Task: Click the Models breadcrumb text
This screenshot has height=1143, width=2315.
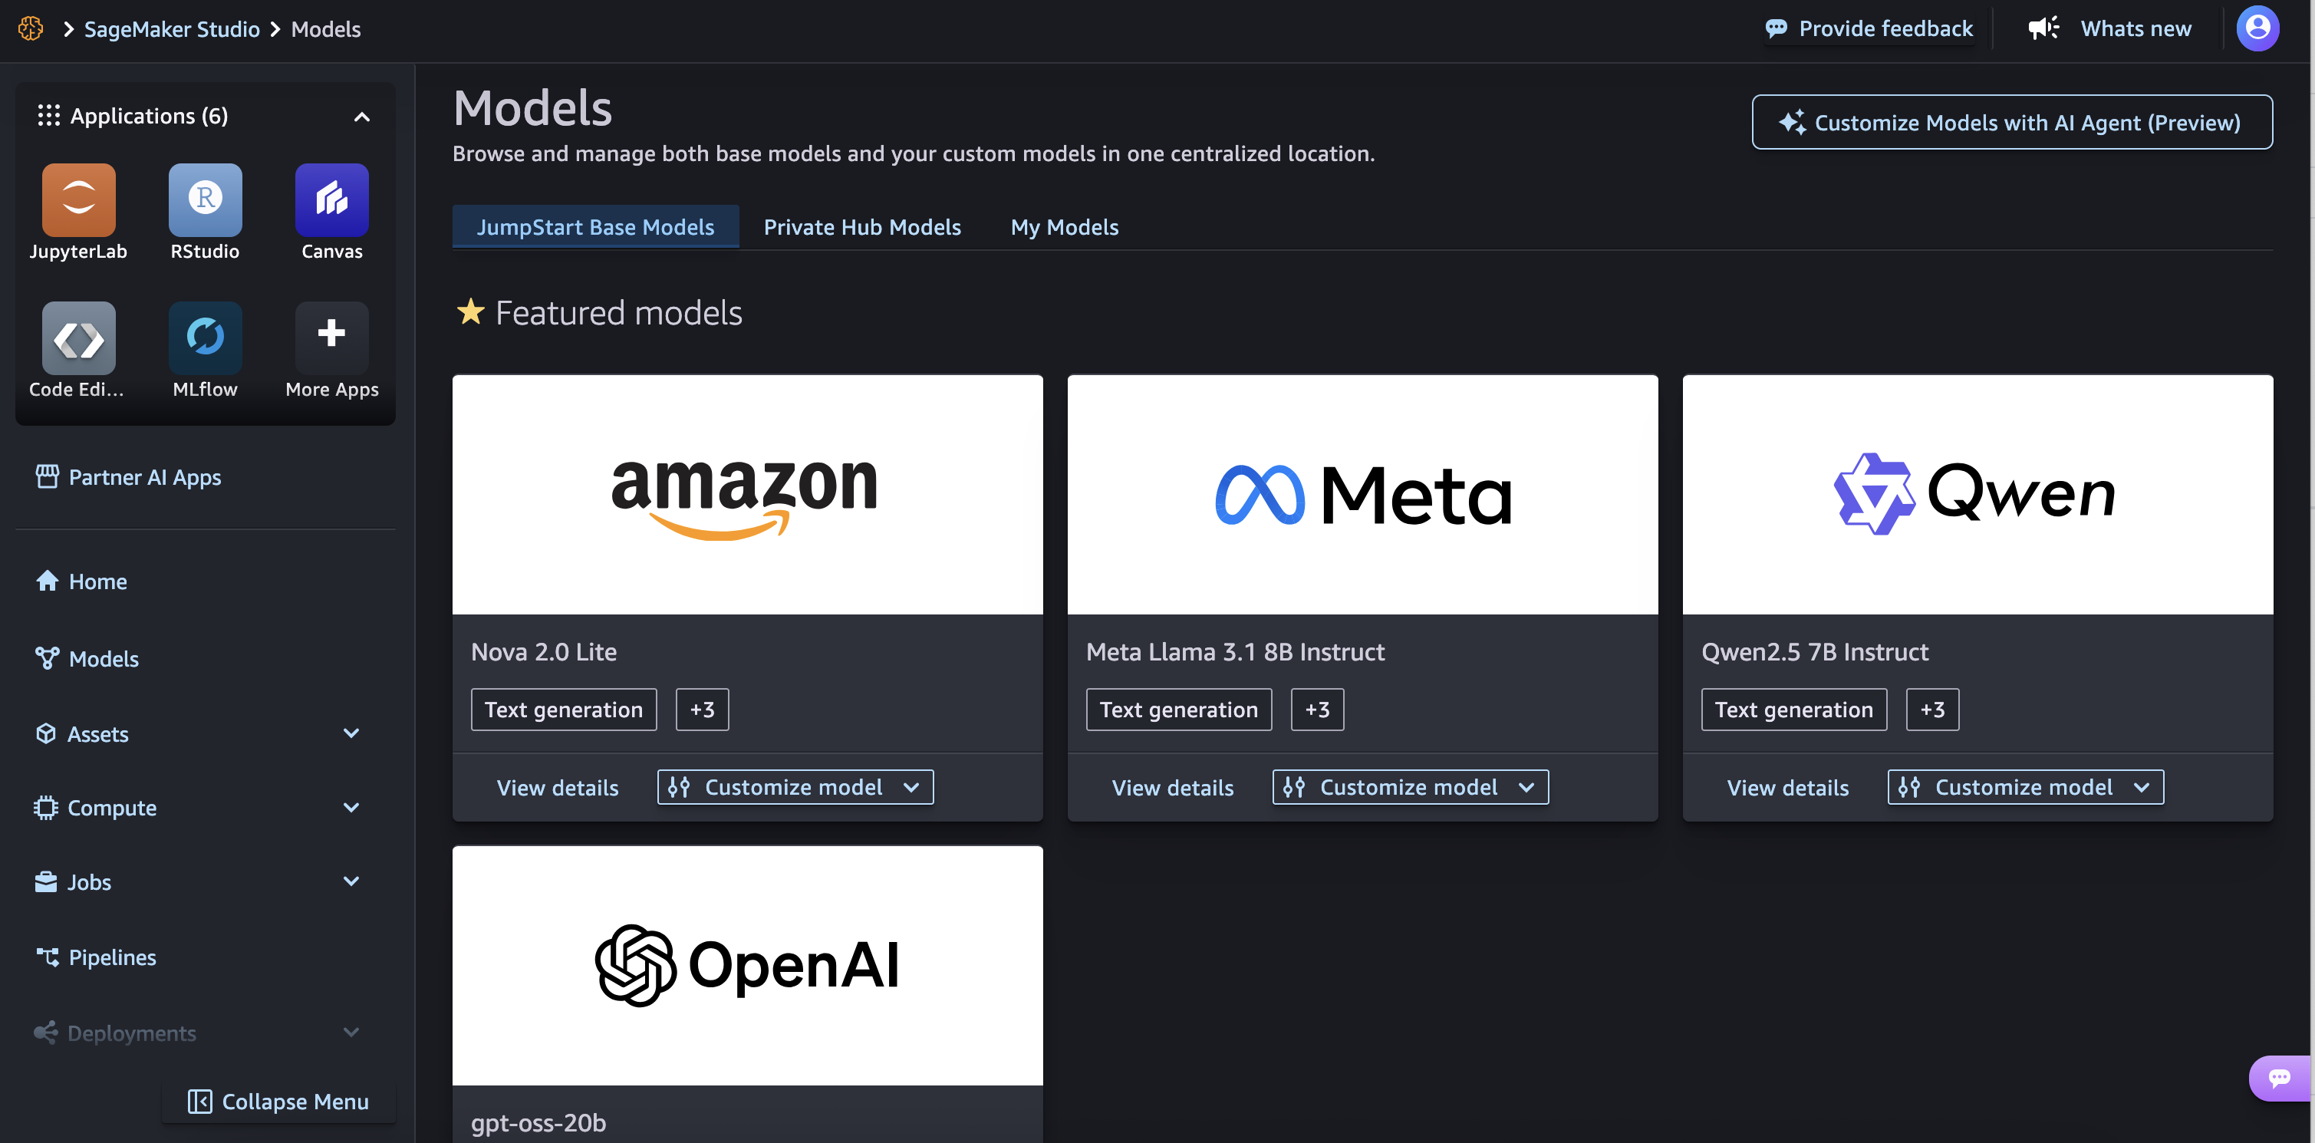Action: point(325,28)
